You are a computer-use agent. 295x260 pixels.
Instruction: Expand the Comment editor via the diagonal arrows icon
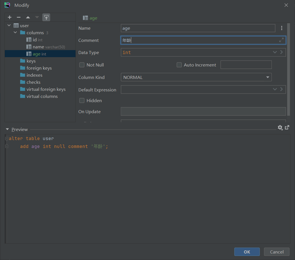tap(281, 40)
